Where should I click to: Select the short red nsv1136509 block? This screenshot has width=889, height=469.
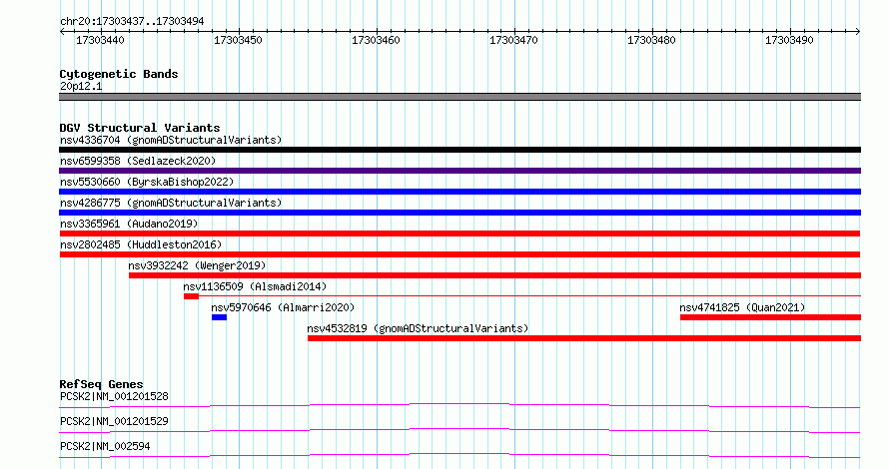point(191,296)
